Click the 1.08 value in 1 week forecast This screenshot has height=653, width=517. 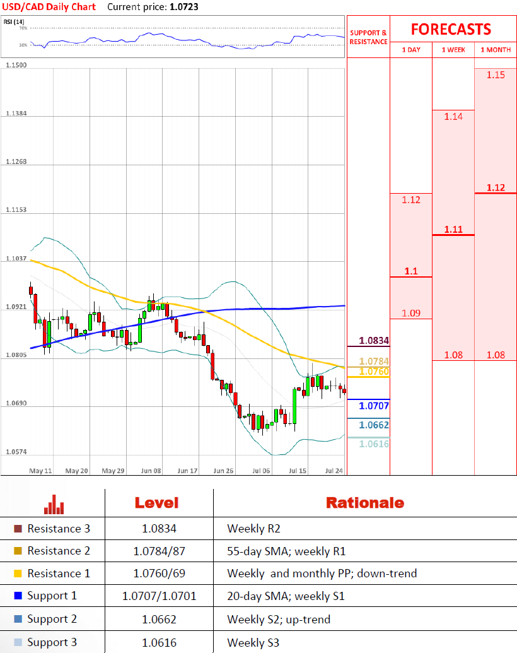tap(453, 355)
